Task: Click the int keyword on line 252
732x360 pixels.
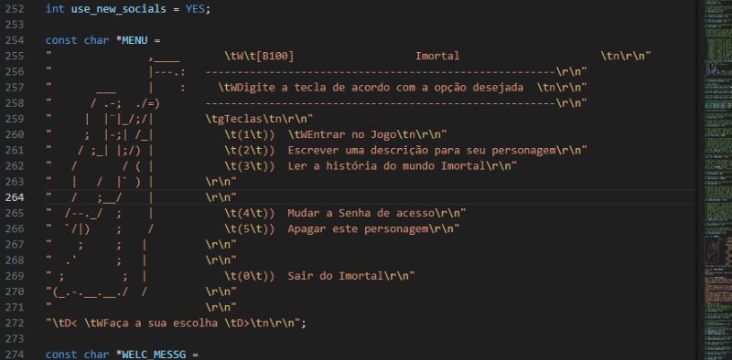Action: point(55,9)
